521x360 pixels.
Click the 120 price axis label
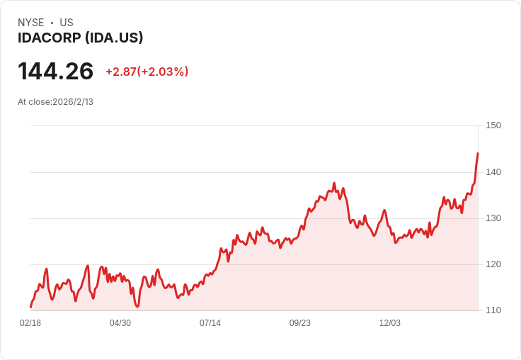click(x=493, y=264)
